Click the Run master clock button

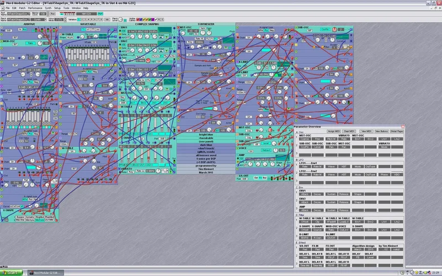(54, 13)
